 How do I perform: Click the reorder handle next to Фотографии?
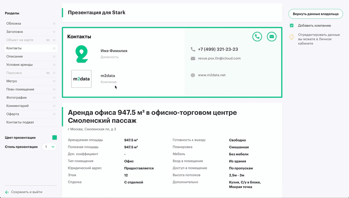point(54,98)
